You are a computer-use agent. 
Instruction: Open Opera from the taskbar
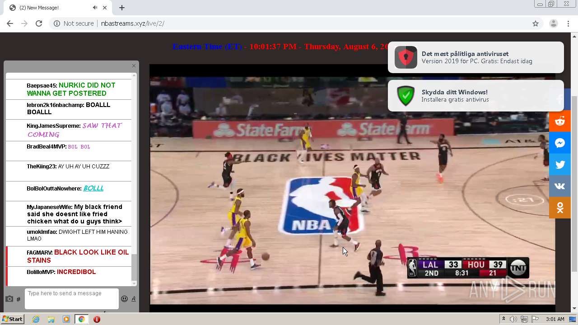click(97, 319)
